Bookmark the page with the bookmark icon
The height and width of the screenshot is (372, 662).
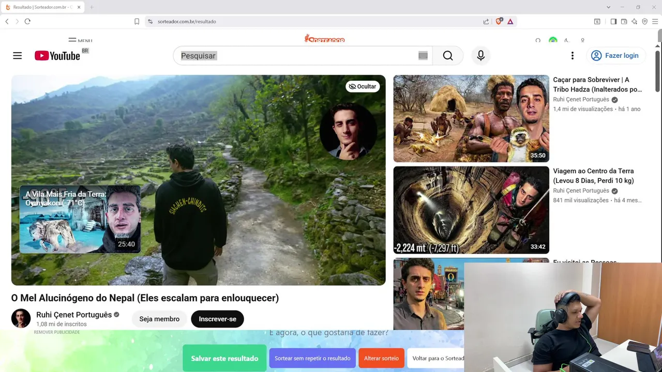[137, 21]
